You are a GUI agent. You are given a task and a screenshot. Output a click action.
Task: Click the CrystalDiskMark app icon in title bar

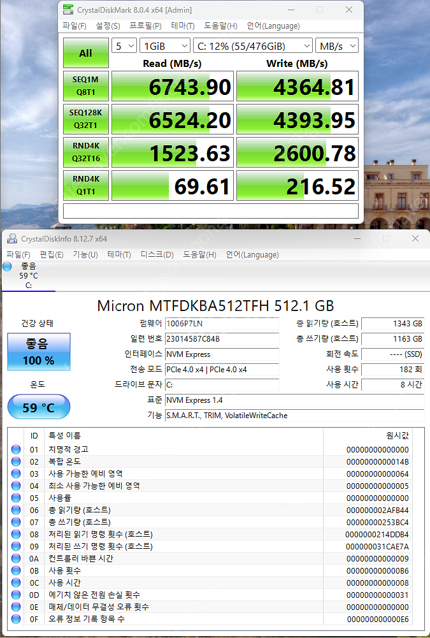point(68,10)
